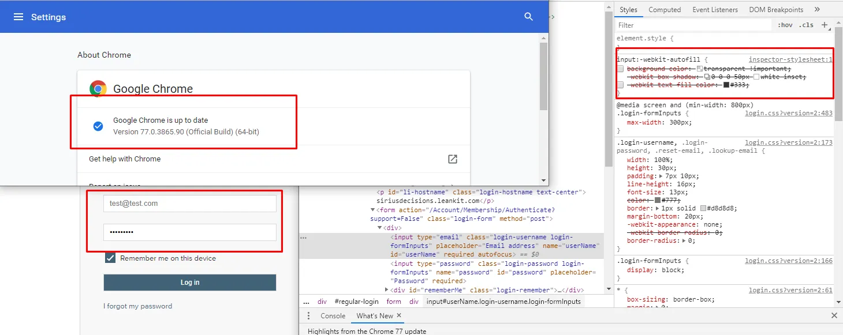Select the #regular-login breadcrumb
Viewport: 843px width, 335px height.
(x=356, y=302)
